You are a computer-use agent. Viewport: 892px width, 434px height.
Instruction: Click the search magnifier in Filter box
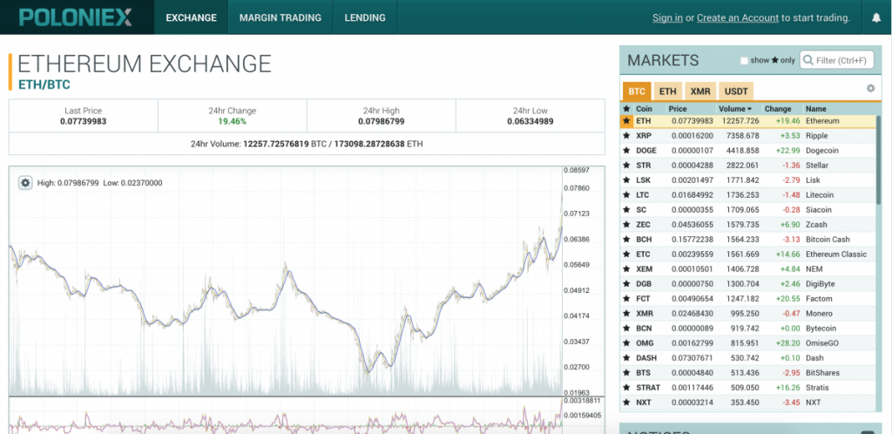808,60
